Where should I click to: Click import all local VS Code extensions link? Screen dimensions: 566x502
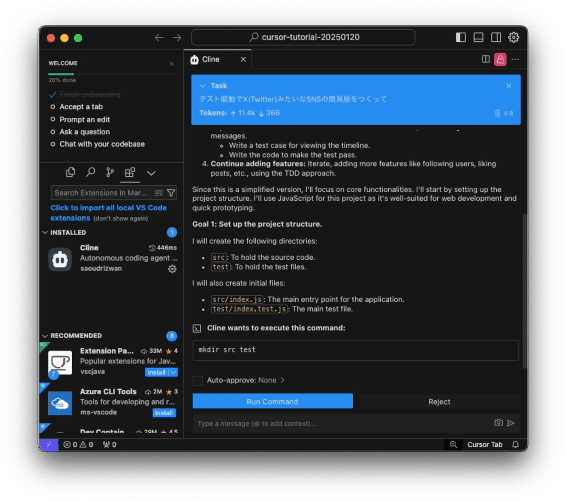[x=108, y=213]
